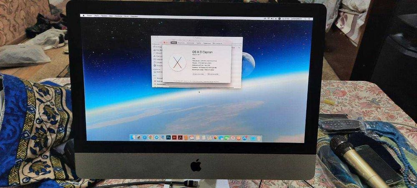The height and width of the screenshot is (188, 417).
Task: Open the Вид menu
Action: pos(111,16)
